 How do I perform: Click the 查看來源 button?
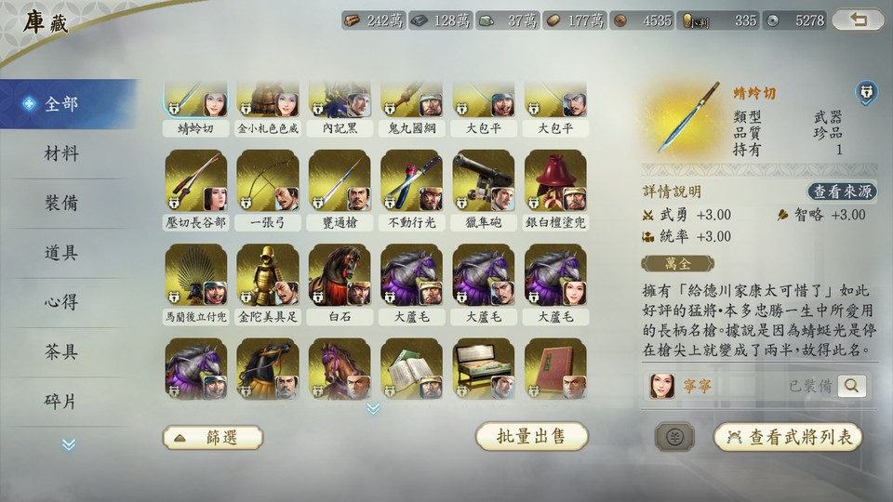coord(842,192)
